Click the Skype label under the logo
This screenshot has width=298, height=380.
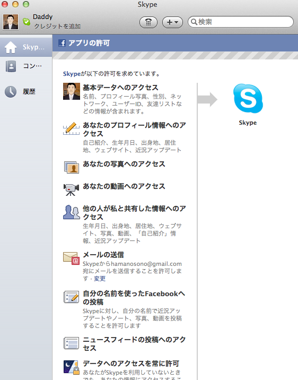coord(248,123)
